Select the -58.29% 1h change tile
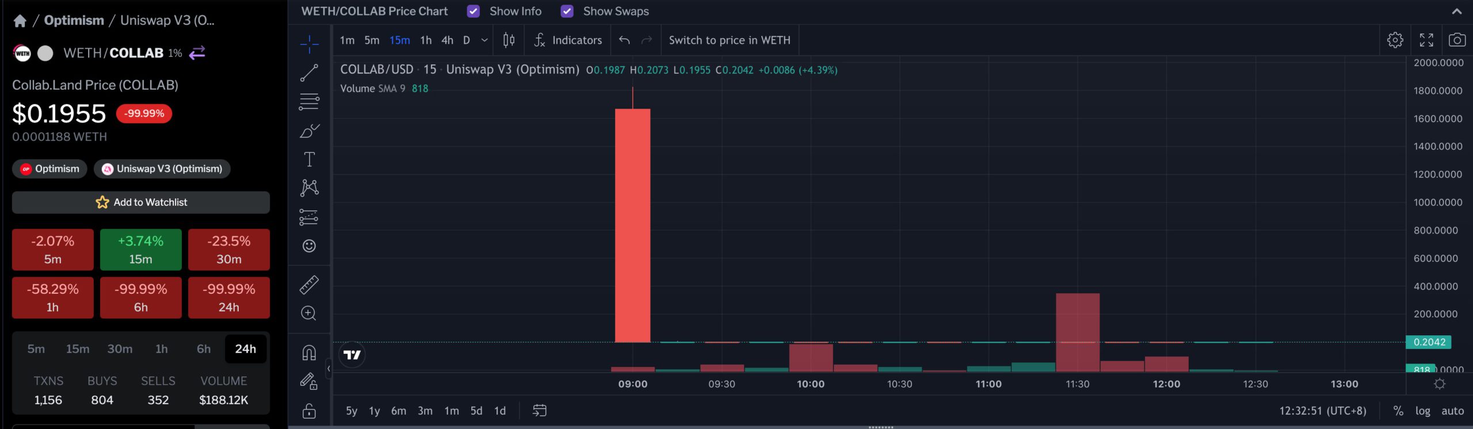Viewport: 1473px width, 429px height. click(x=53, y=298)
